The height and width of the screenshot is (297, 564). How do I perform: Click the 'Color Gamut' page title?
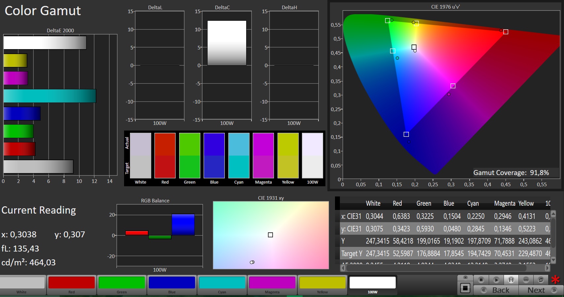pyautogui.click(x=43, y=11)
